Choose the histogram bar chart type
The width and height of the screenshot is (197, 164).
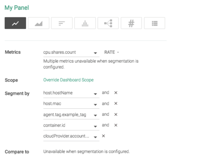click(85, 23)
